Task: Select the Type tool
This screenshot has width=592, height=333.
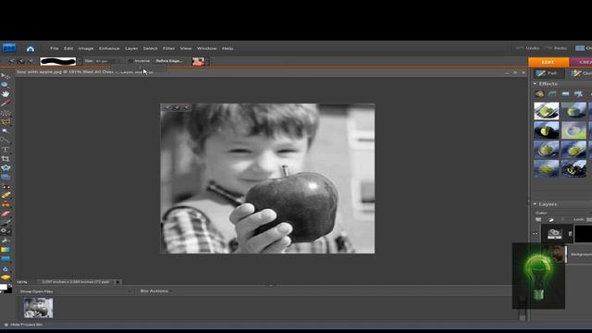Action: point(6,150)
